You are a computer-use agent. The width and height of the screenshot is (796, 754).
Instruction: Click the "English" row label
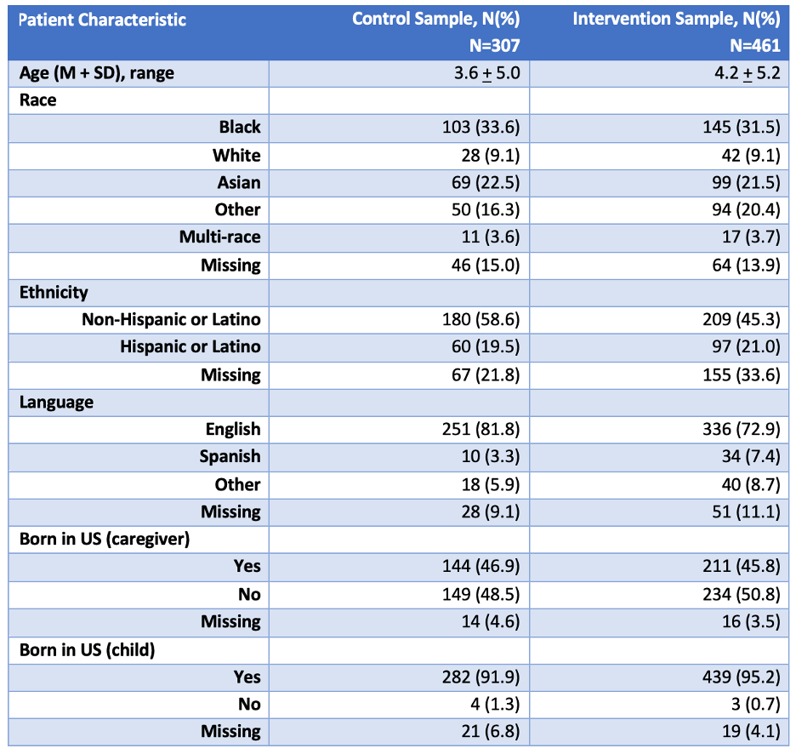(x=233, y=430)
